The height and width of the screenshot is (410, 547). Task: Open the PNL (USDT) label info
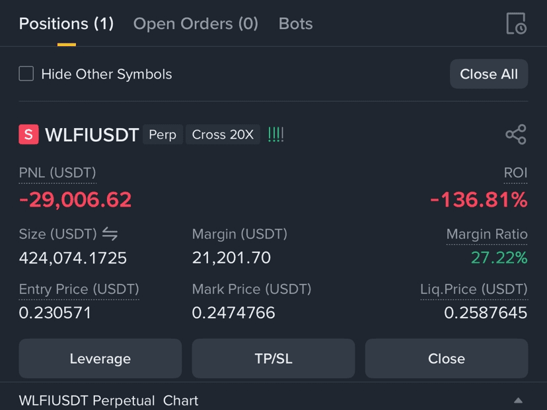(57, 173)
